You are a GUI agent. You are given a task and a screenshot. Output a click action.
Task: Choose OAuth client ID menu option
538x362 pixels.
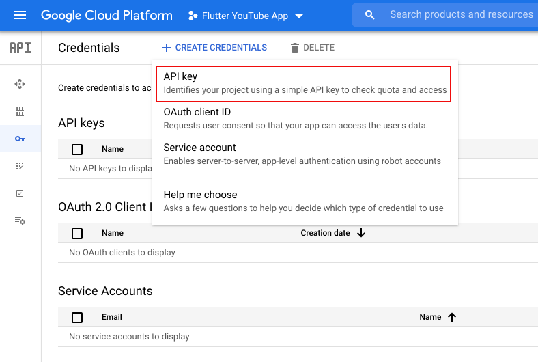pyautogui.click(x=305, y=118)
